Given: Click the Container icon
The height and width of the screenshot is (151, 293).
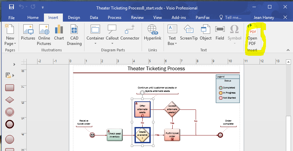Looking at the screenshot, I should coord(95,29).
